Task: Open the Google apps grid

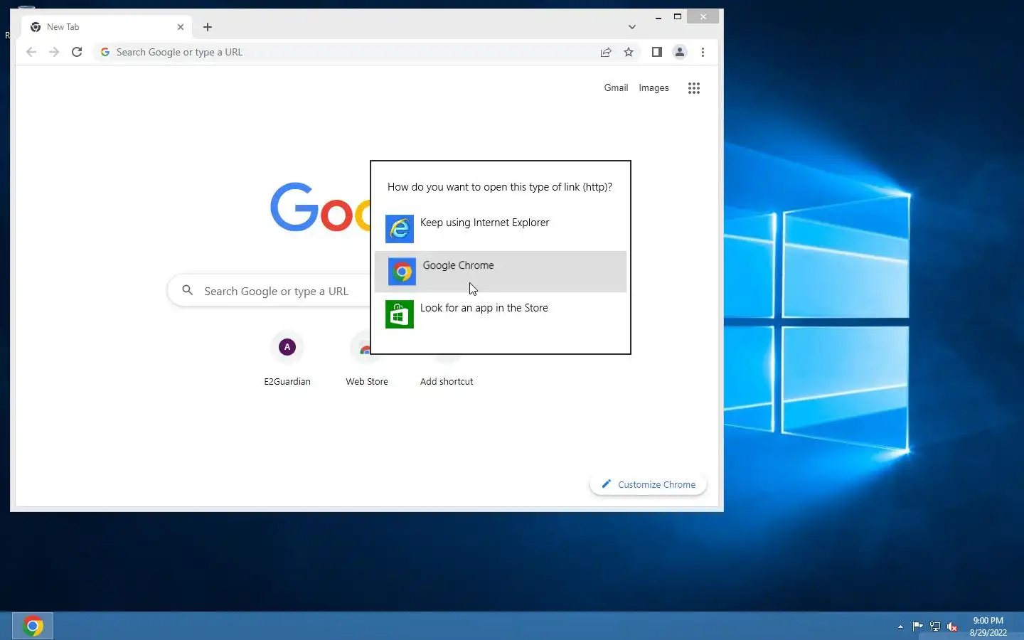Action: tap(694, 88)
